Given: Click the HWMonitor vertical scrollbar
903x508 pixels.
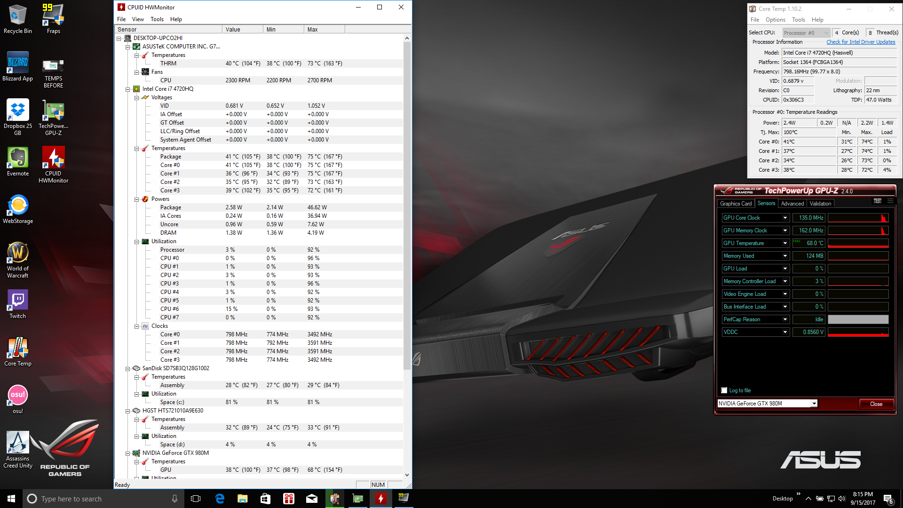Looking at the screenshot, I should (x=407, y=206).
